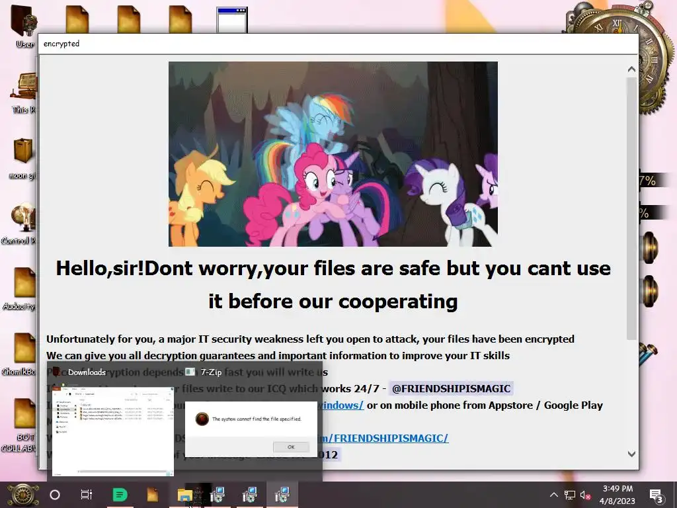The image size is (677, 508).
Task: Select the This PC desktop icon
Action: 24,93
